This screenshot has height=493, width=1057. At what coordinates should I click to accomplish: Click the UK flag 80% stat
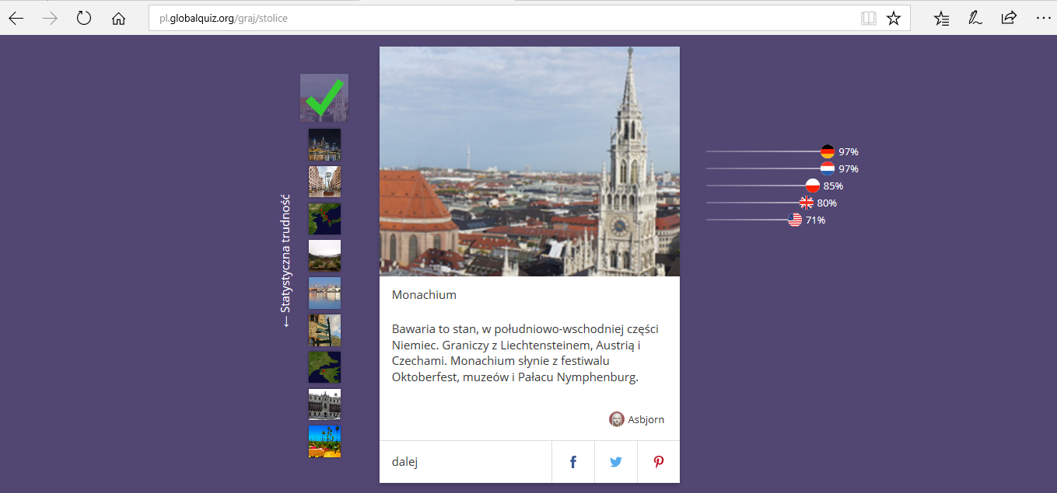pos(806,203)
